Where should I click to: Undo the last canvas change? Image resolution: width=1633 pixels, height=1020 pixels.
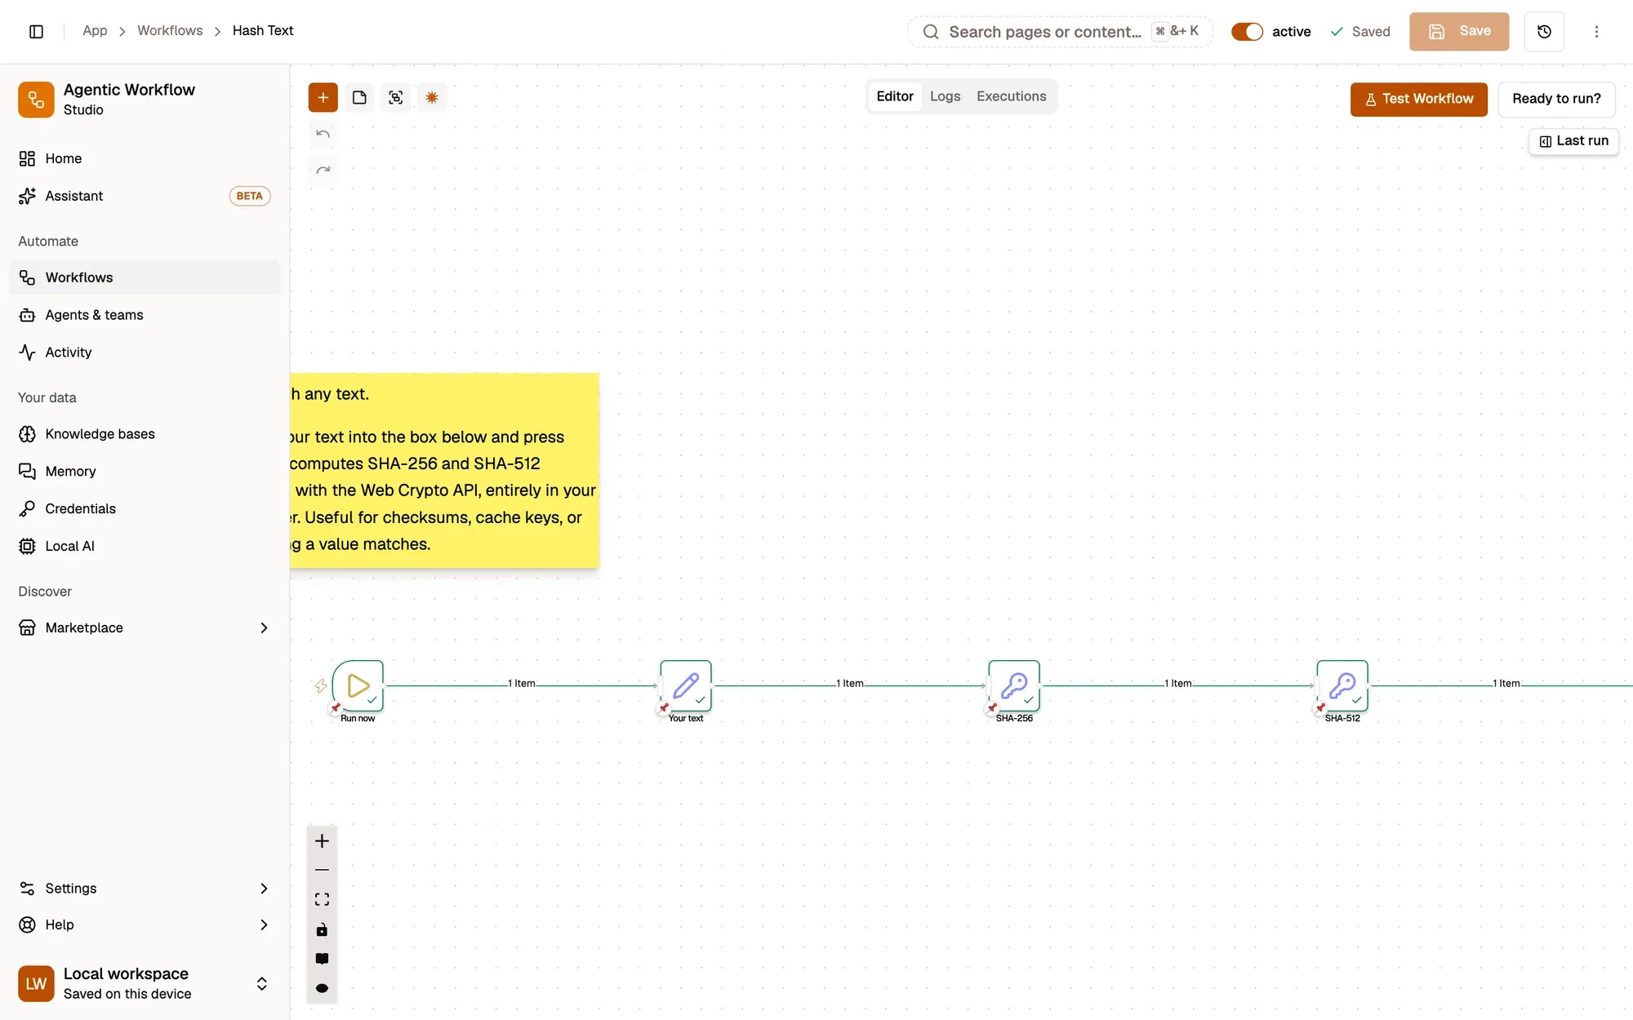(323, 134)
